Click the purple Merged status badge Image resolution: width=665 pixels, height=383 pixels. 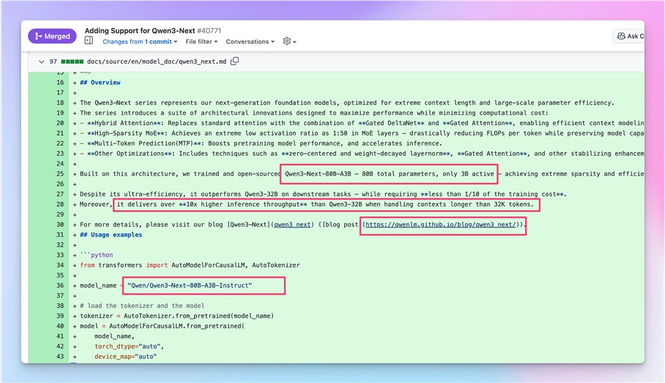click(52, 36)
